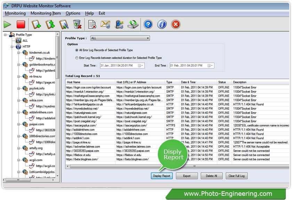Edit the monitoring item (book with pencil)

coord(64,24)
